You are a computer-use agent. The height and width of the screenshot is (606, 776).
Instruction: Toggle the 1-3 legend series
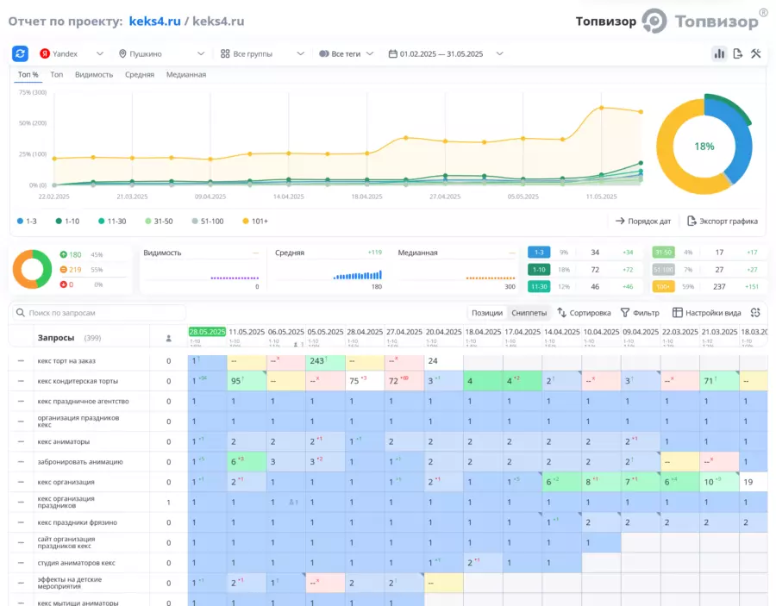click(x=27, y=222)
